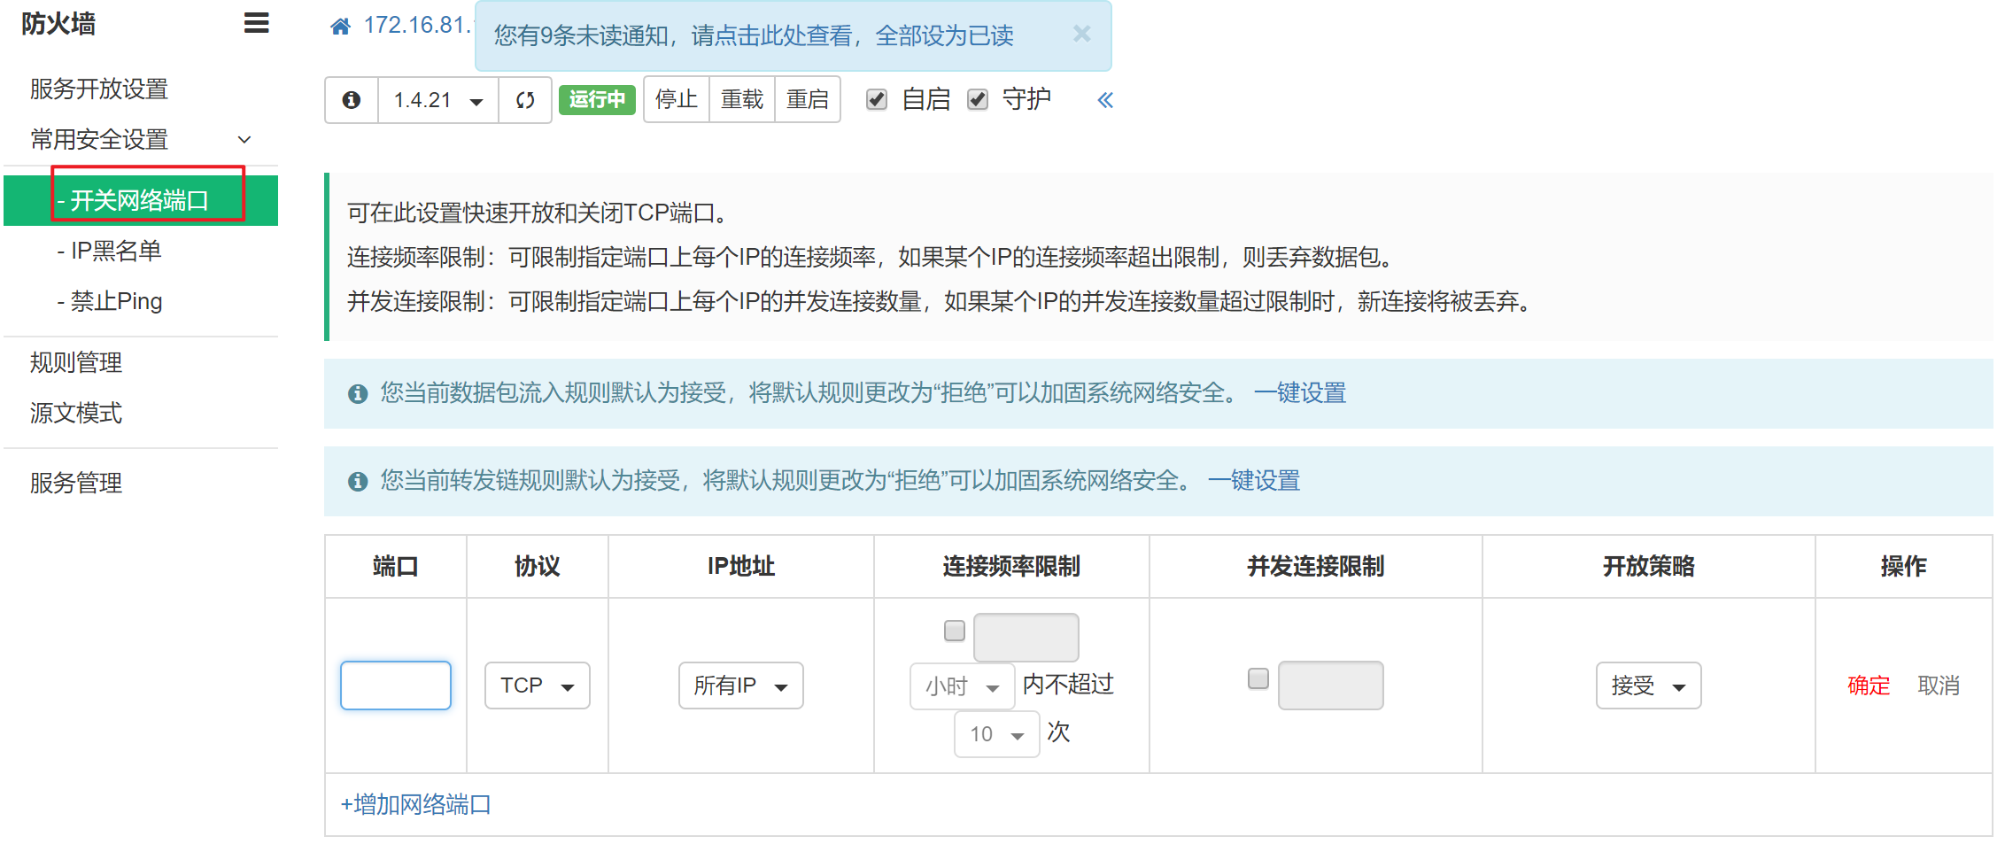Screen dimensions: 2005x852
Task: Open the 所有IP address dropdown
Action: (740, 685)
